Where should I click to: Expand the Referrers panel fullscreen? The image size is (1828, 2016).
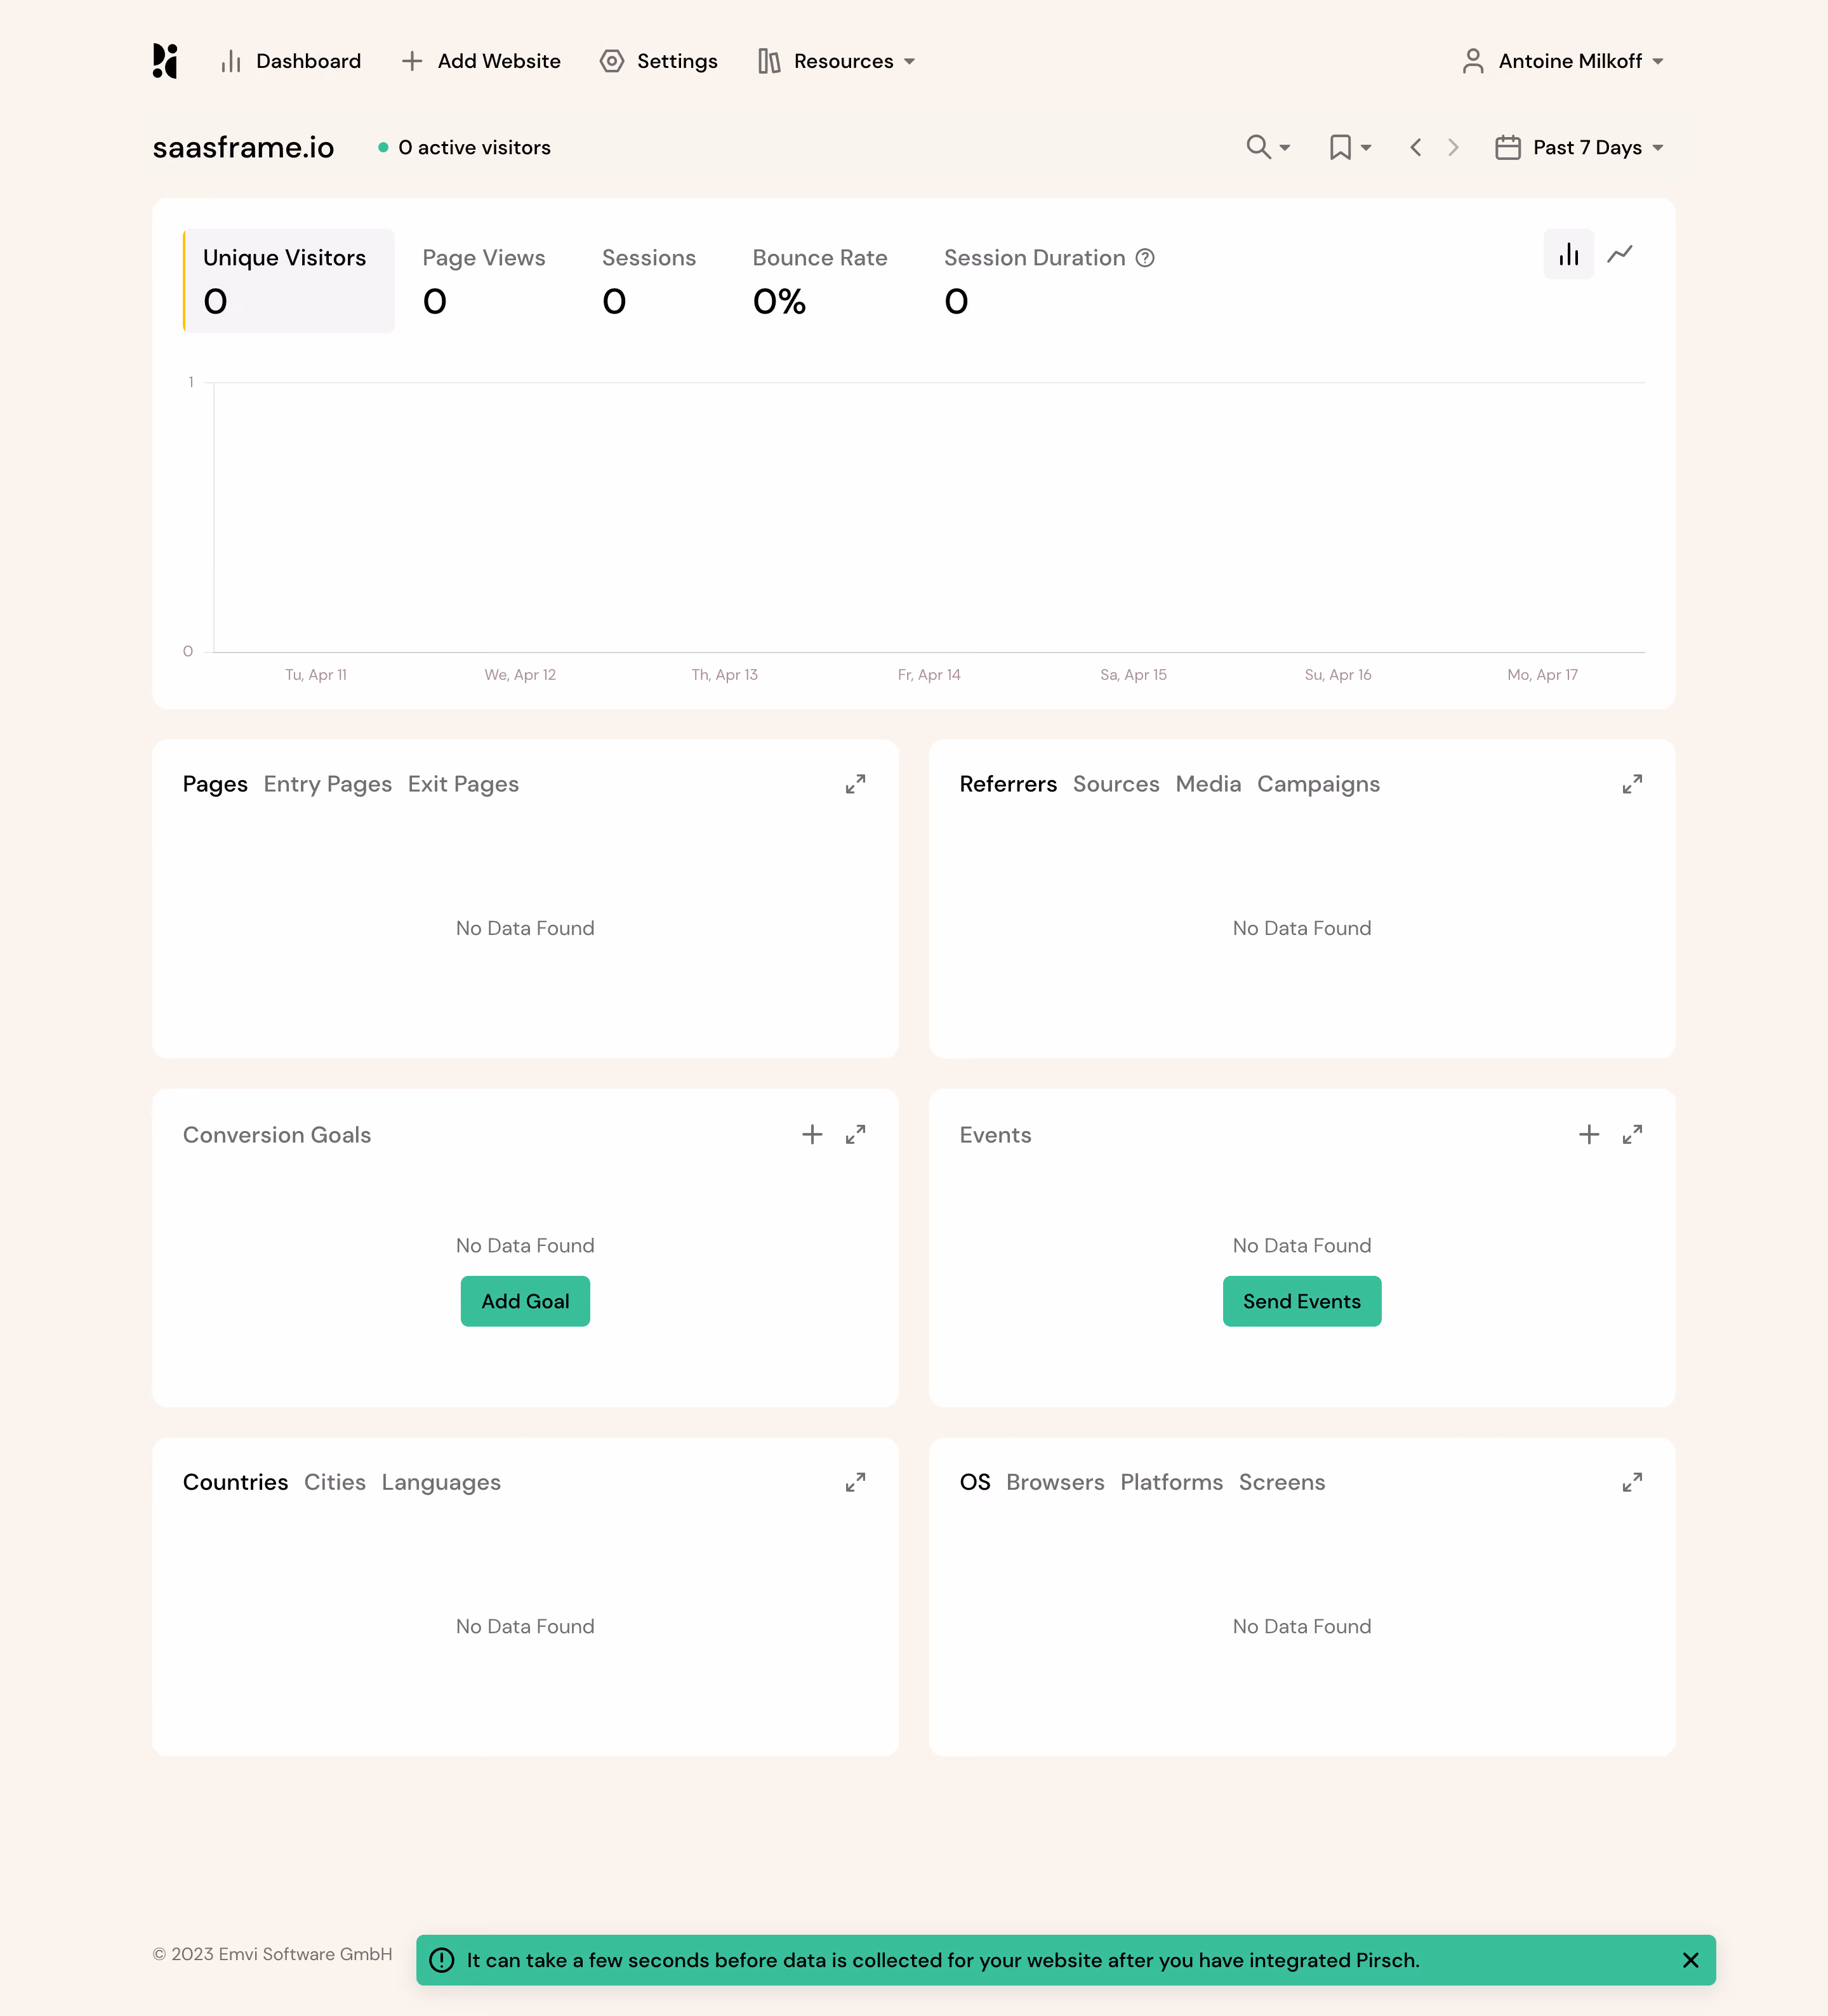point(1632,784)
